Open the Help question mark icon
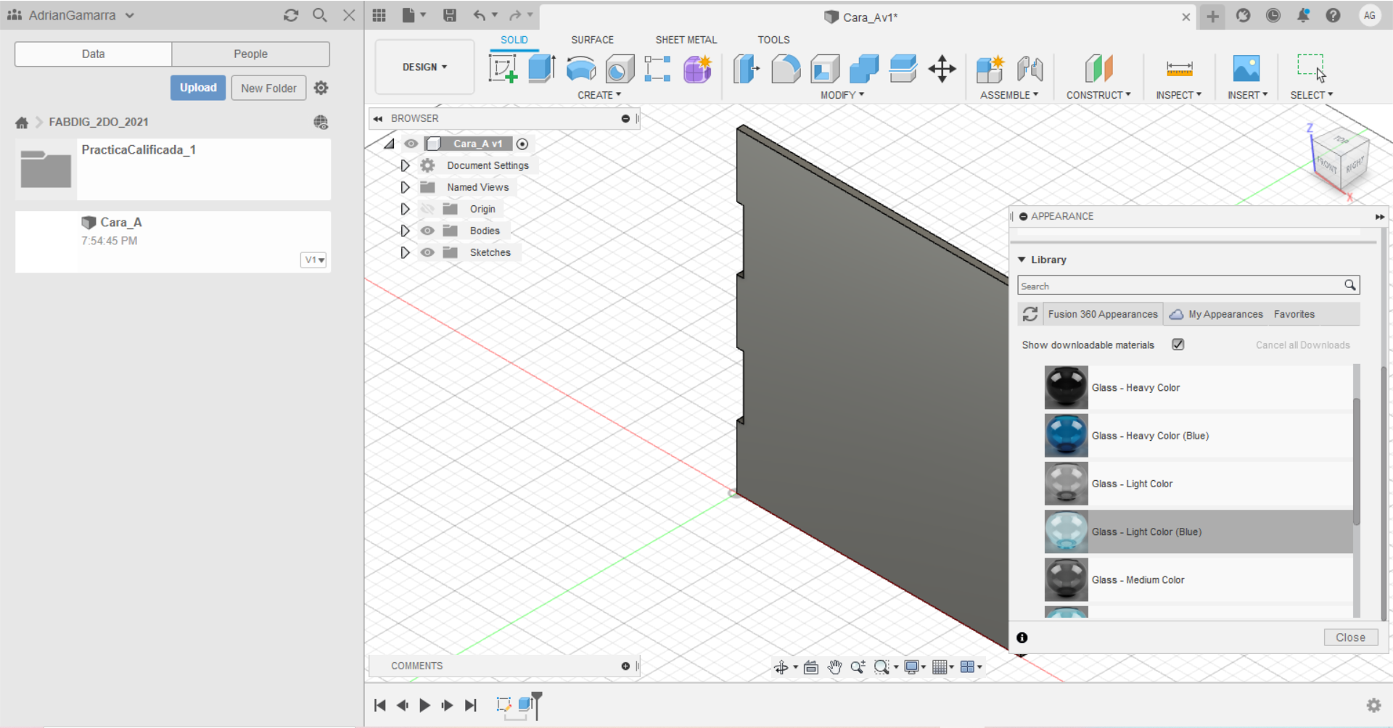The height and width of the screenshot is (728, 1393). (1333, 15)
